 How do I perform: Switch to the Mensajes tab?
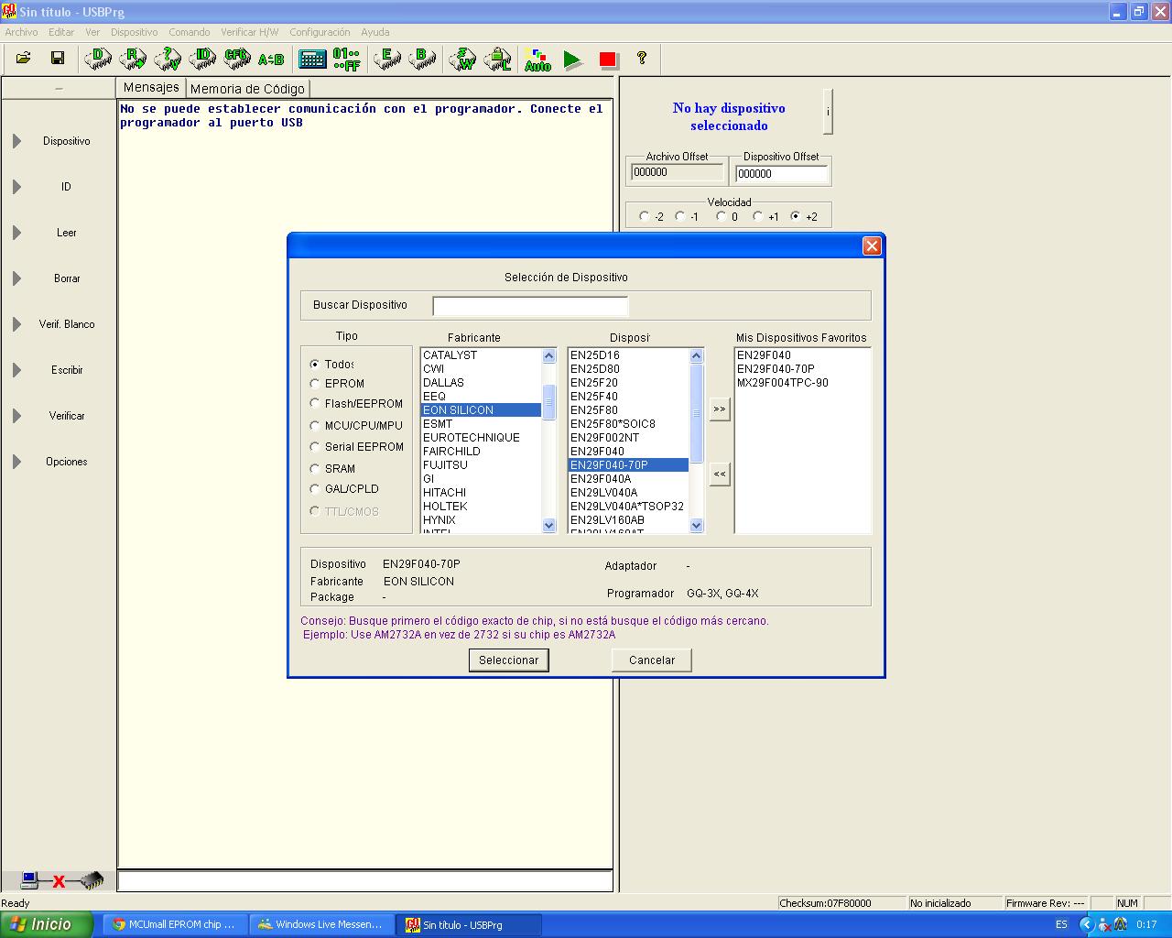pyautogui.click(x=151, y=88)
